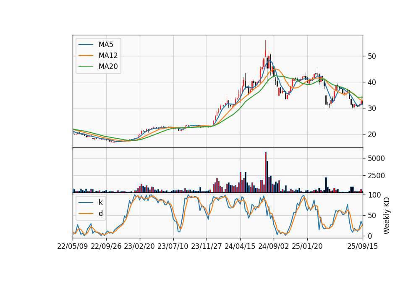
Task: Click the 23/07/10 date axis label
Action: pyautogui.click(x=173, y=246)
